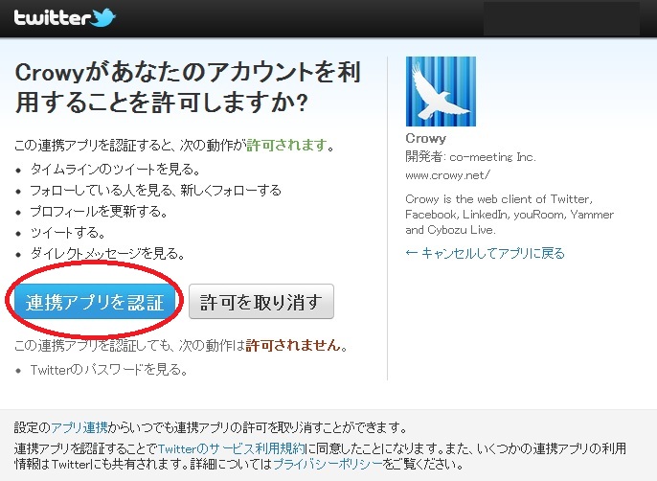Screen dimensions: 657x481
Task: Click the Crowy bird app icon
Action: (x=441, y=91)
